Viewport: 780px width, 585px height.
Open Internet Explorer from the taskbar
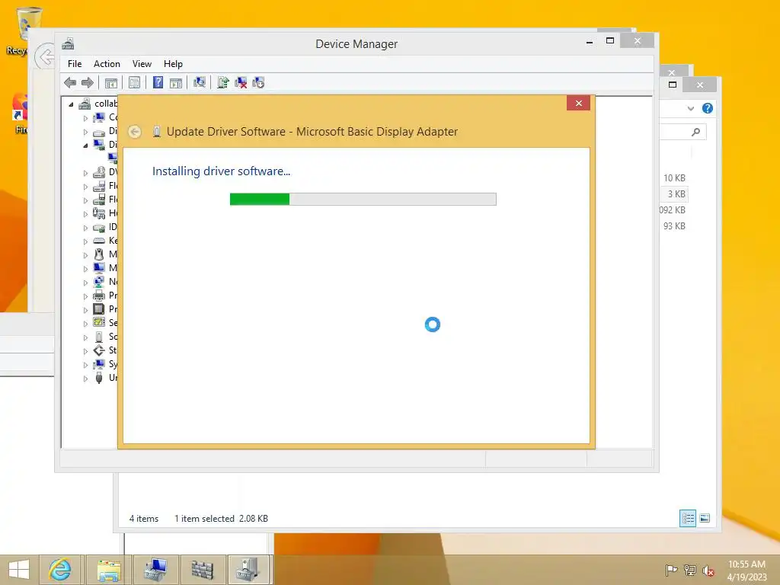pyautogui.click(x=60, y=570)
